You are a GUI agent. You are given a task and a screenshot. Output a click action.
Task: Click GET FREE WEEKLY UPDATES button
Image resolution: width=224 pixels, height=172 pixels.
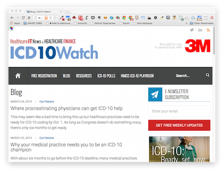[179, 125]
